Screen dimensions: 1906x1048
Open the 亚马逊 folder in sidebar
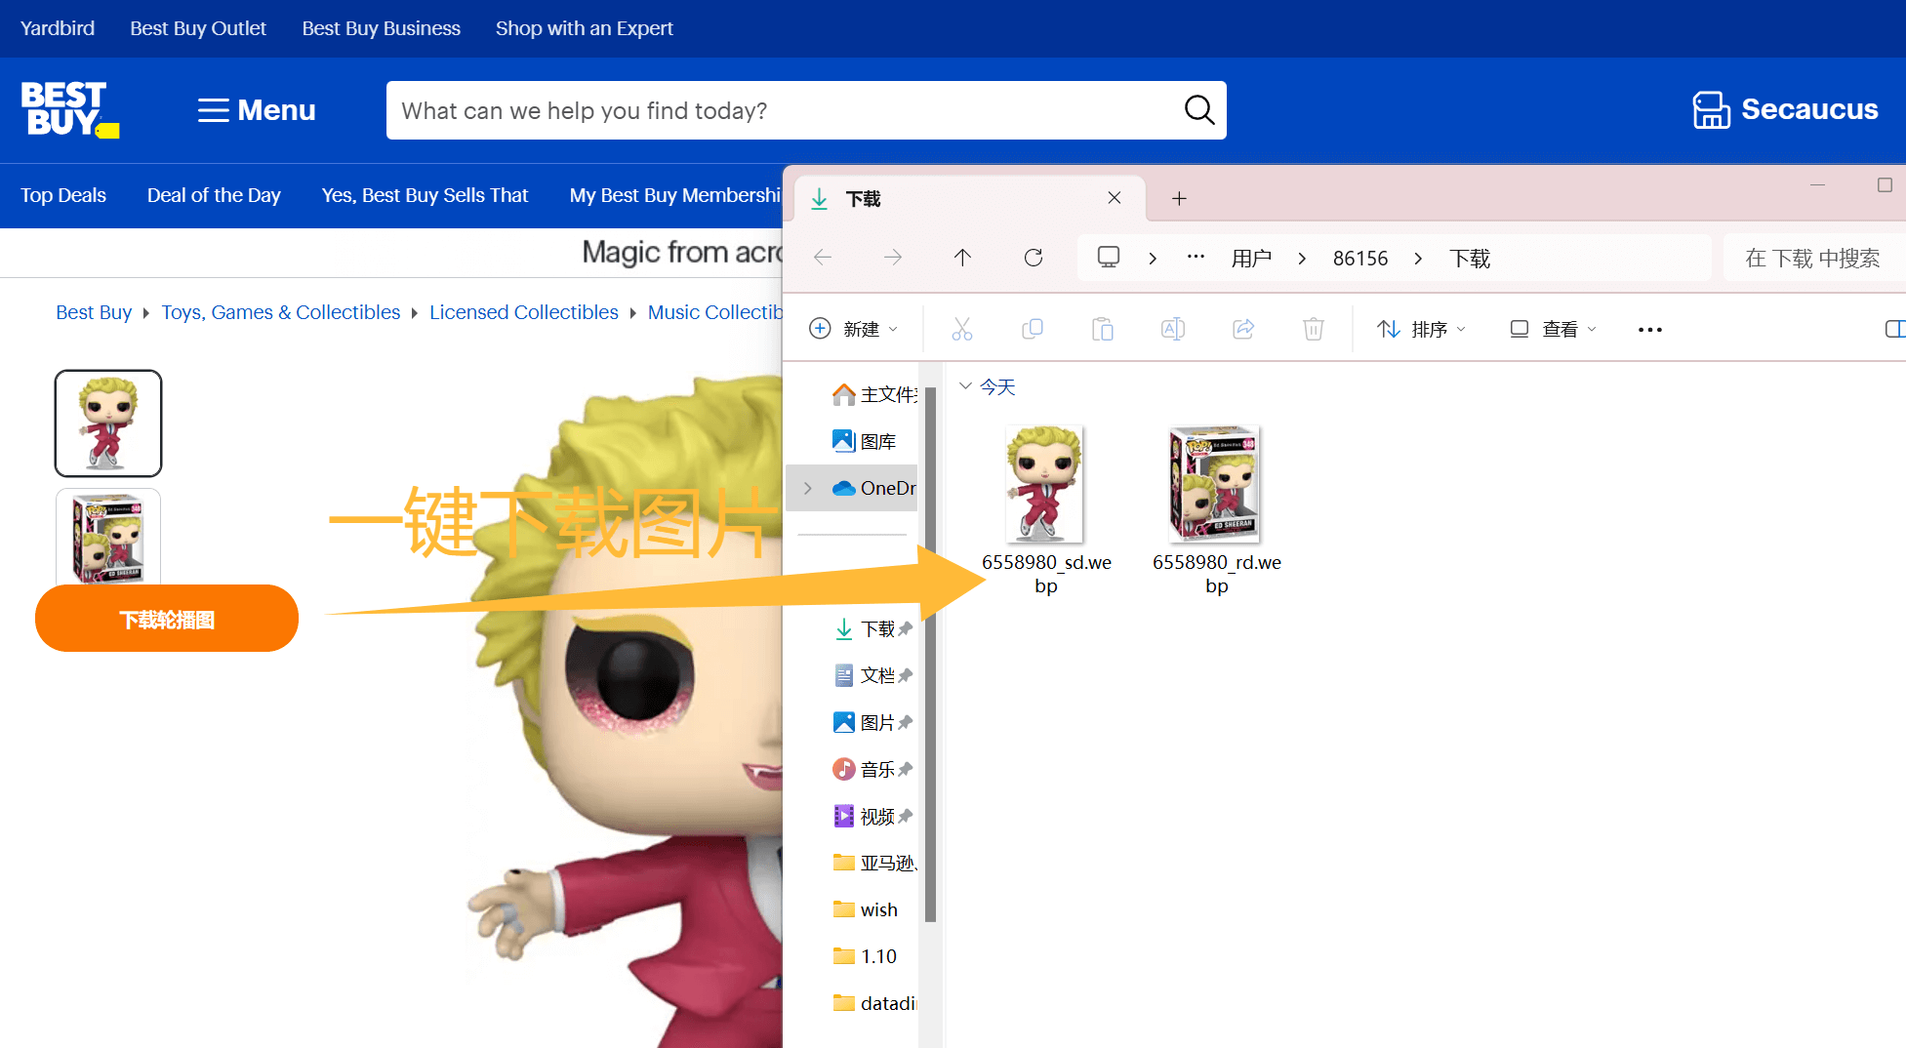(873, 863)
